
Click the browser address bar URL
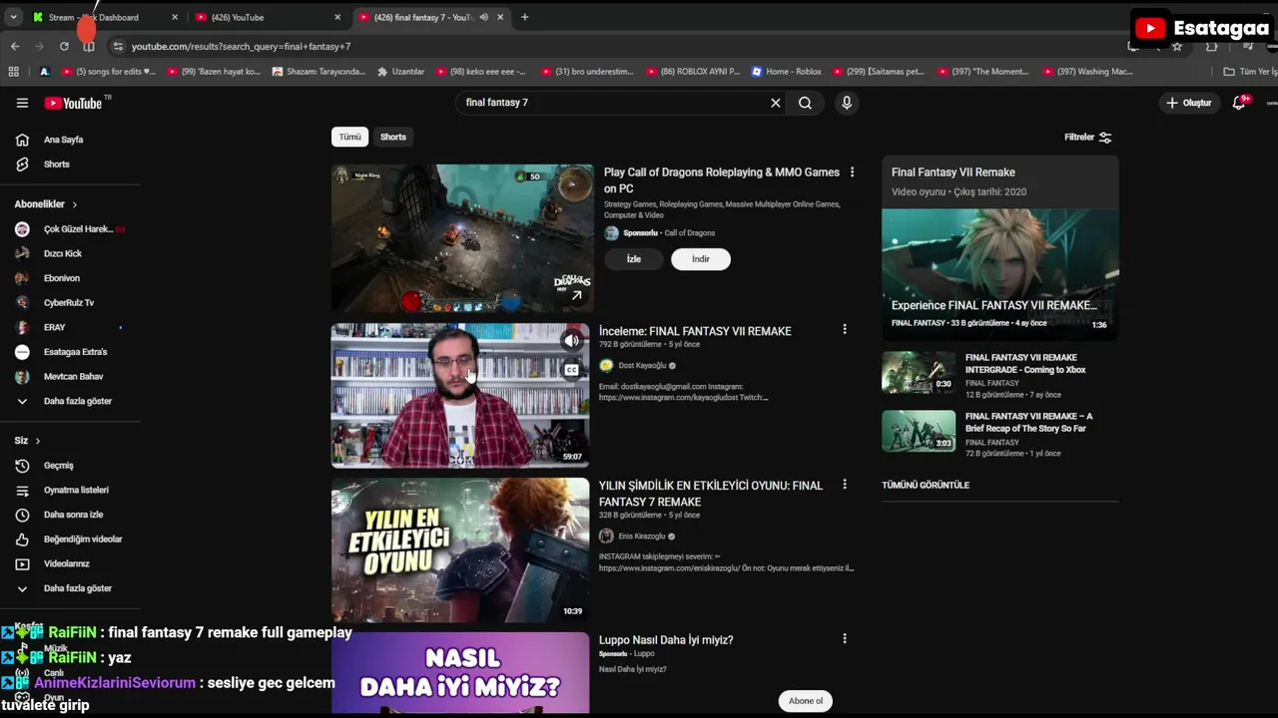[x=241, y=47]
